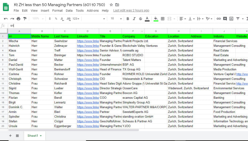Click the merge cells icon

click(x=169, y=19)
